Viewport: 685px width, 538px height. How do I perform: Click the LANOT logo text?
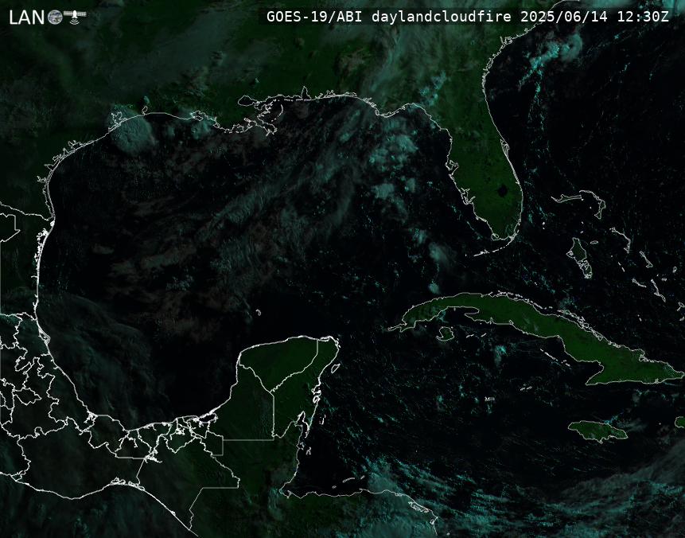click(47, 17)
